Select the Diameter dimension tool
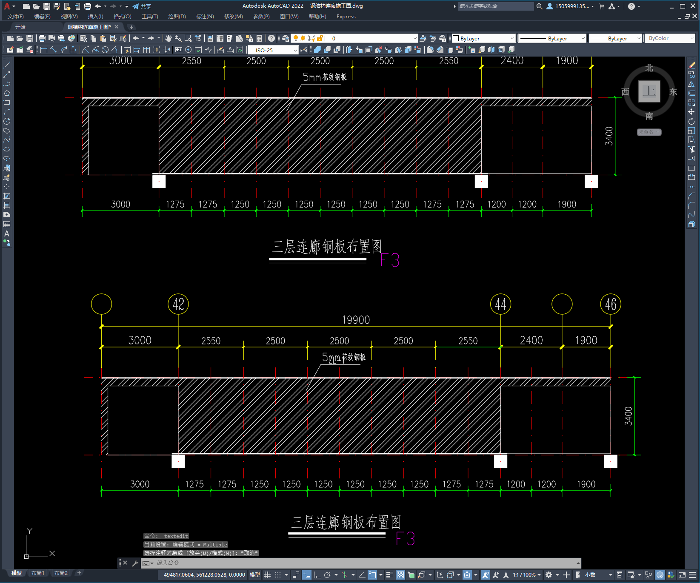Screen dimensions: 700x583 point(105,50)
